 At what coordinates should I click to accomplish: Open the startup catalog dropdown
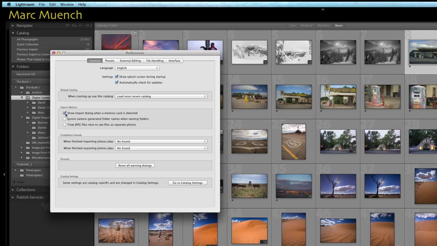[x=161, y=96]
